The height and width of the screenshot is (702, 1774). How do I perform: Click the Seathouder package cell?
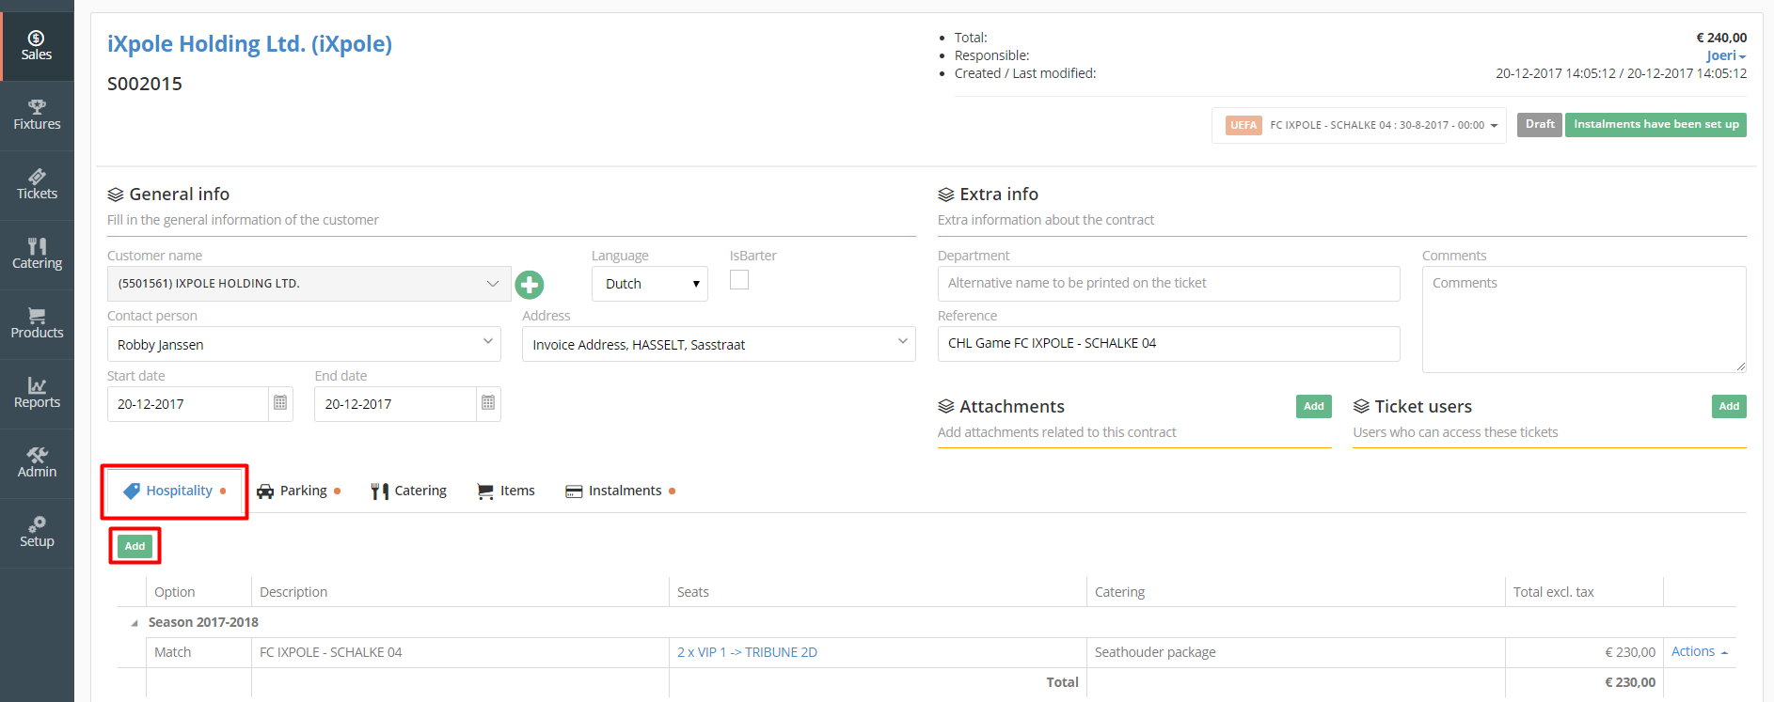pos(1295,652)
